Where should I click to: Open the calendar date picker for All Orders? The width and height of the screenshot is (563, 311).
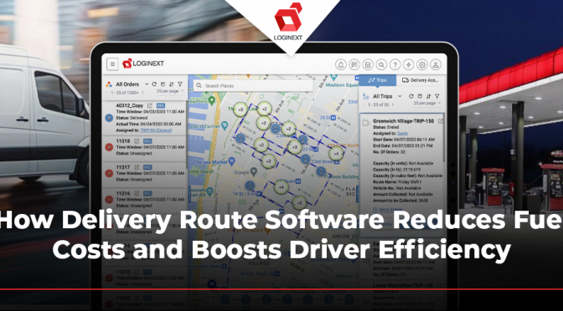click(163, 84)
